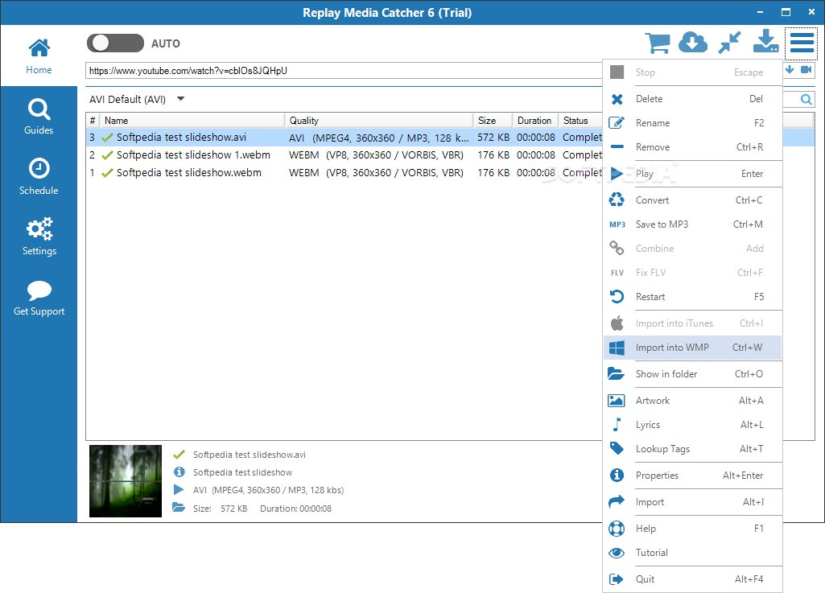Select Convert in the menu
825x593 pixels.
[x=692, y=200]
